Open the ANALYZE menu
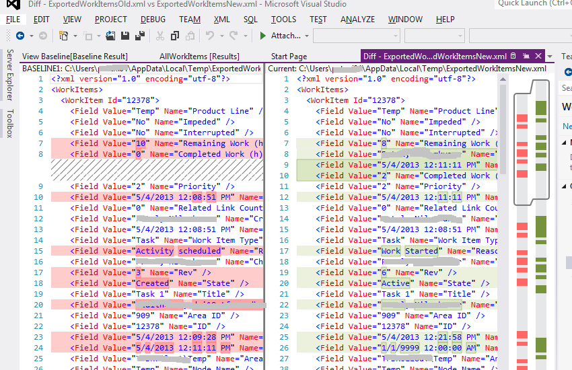The image size is (572, 370). click(357, 20)
